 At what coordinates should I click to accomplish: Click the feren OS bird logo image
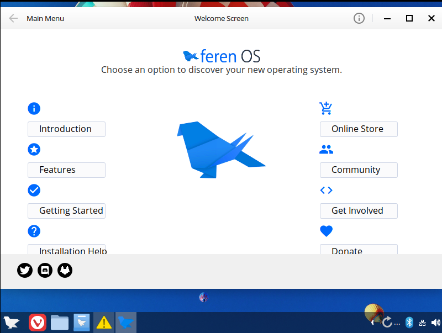point(220,150)
